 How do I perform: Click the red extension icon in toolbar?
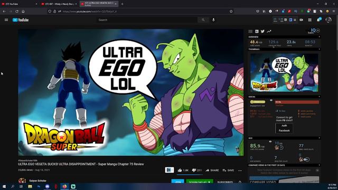tap(289, 11)
